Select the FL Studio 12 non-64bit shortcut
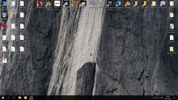This screenshot has height=100, width=178. 145,4
